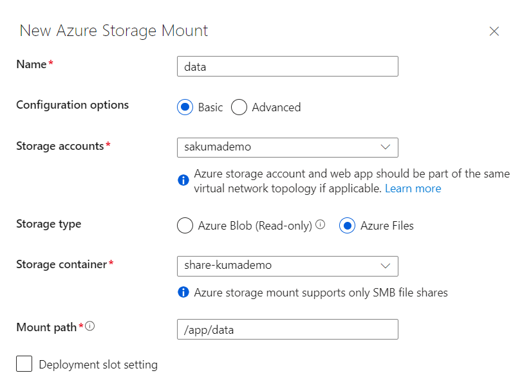Open the Storage accounts dropdown showing sakumademo
This screenshot has height=391, width=513.
click(288, 147)
